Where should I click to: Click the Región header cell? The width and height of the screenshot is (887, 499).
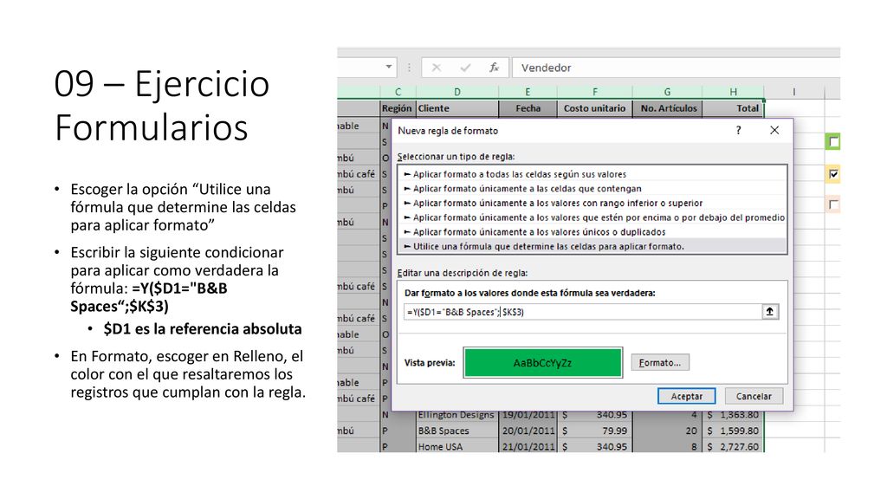pyautogui.click(x=398, y=108)
